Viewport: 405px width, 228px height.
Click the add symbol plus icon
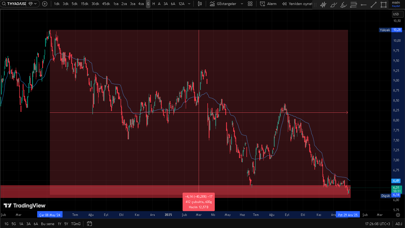(x=45, y=4)
